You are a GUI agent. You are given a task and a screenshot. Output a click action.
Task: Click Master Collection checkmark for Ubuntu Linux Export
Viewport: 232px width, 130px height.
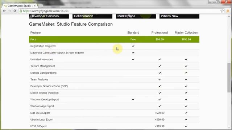186,120
